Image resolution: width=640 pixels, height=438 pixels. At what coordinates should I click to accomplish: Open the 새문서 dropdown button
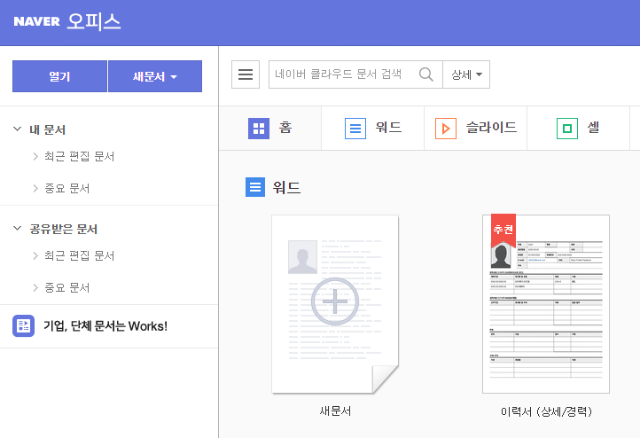[x=155, y=76]
